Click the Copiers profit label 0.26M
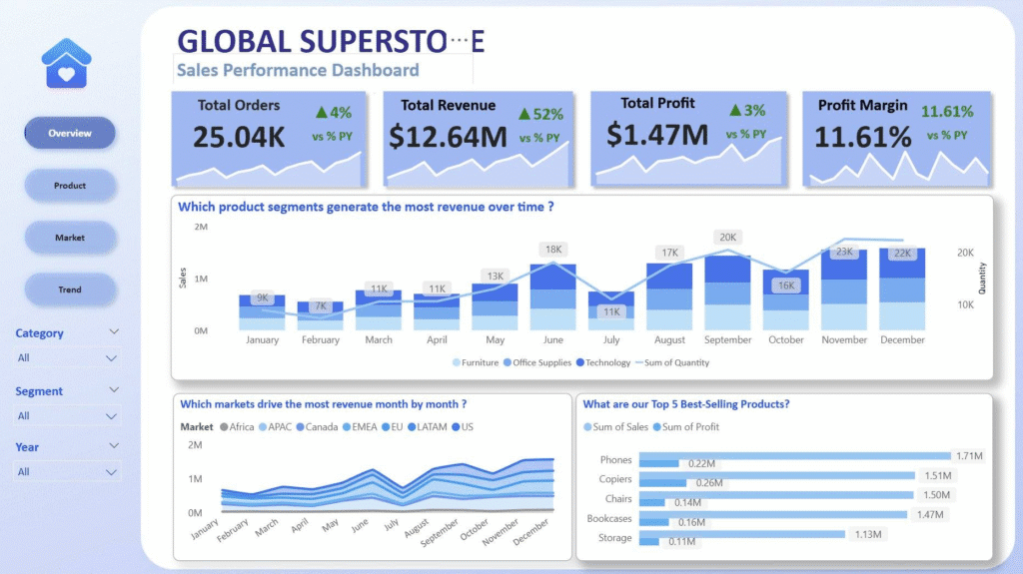The height and width of the screenshot is (574, 1023). pyautogui.click(x=709, y=483)
